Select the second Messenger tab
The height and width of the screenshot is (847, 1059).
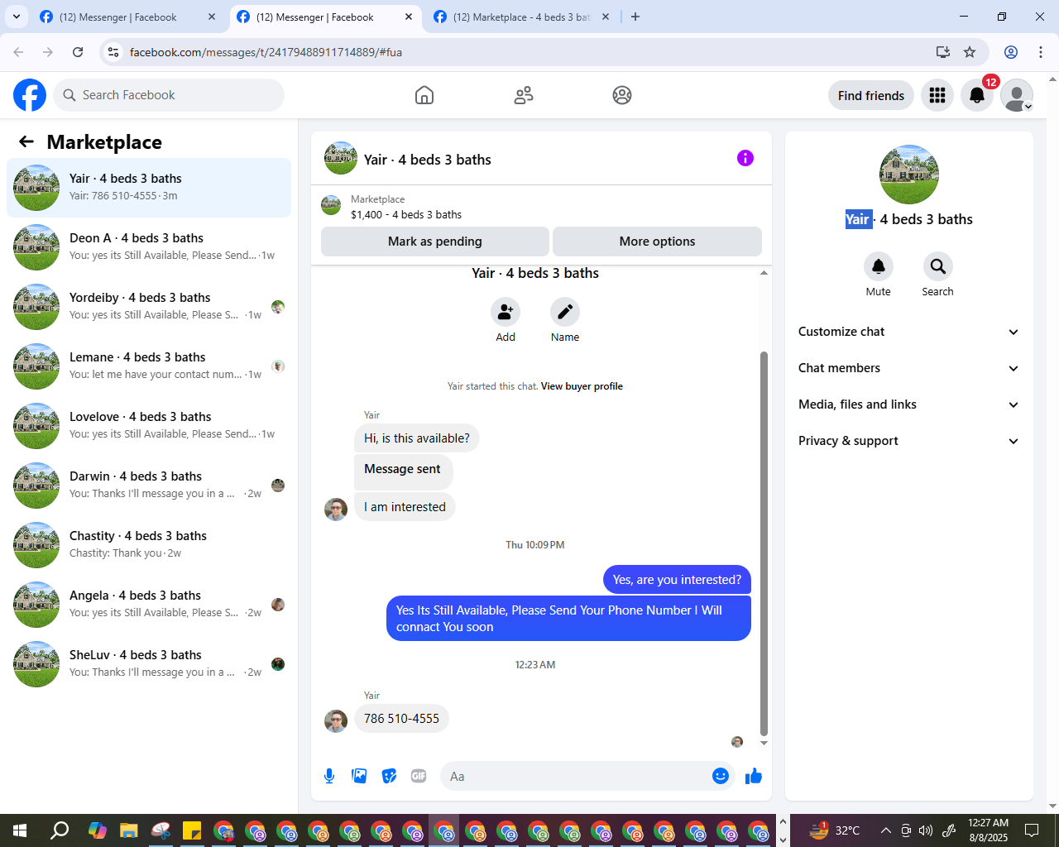tap(325, 17)
